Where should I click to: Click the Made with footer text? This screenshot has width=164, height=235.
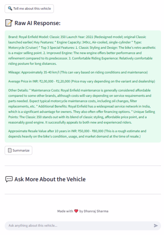pos(65,211)
